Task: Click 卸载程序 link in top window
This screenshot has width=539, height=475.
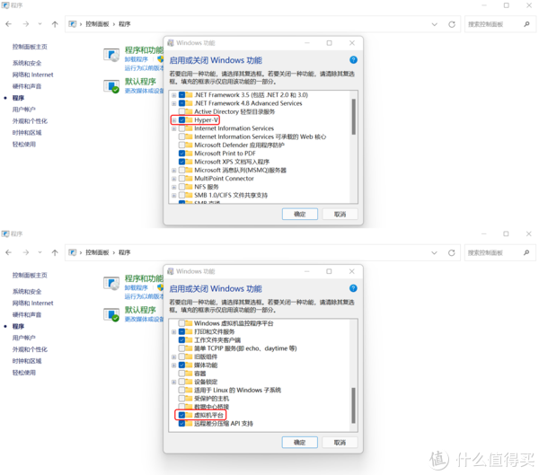Action: pyautogui.click(x=137, y=59)
